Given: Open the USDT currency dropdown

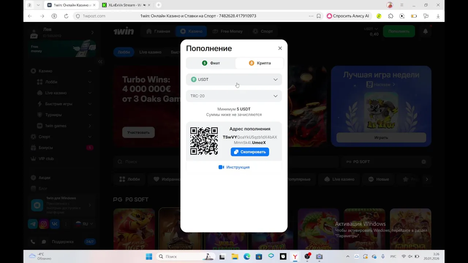Looking at the screenshot, I should (x=234, y=79).
